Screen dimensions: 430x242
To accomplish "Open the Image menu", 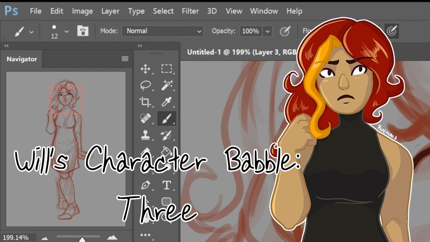I will (82, 11).
